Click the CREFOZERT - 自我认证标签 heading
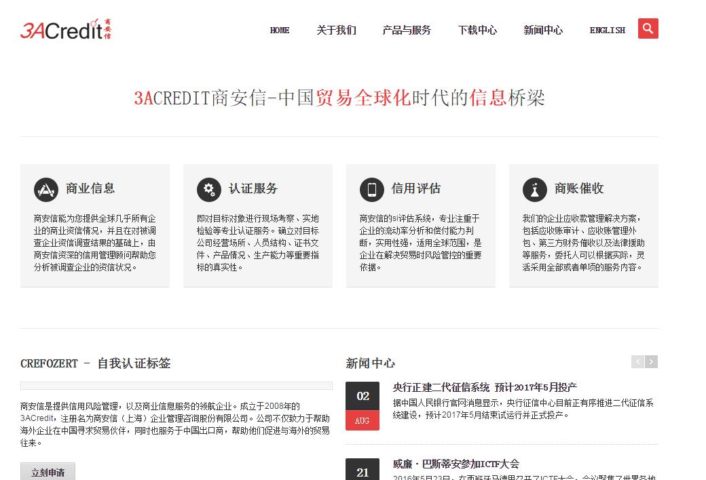 [x=96, y=363]
